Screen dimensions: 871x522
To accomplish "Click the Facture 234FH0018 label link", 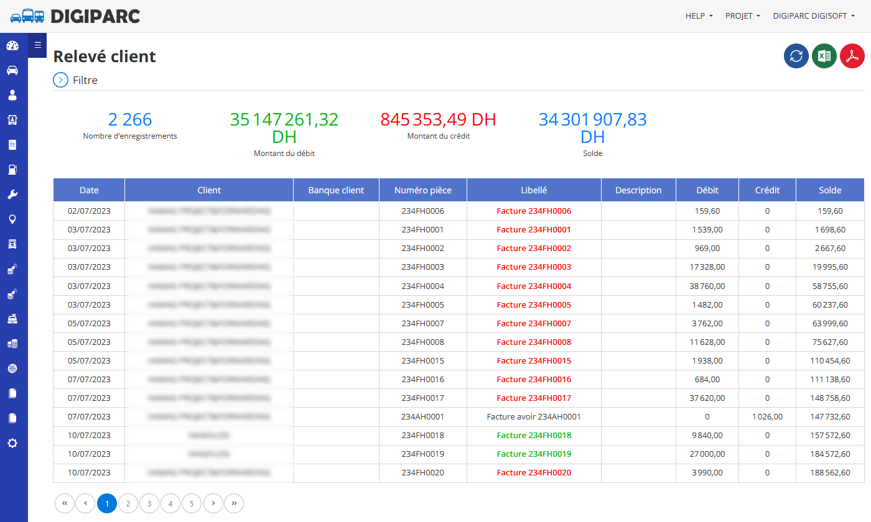I will (x=534, y=436).
